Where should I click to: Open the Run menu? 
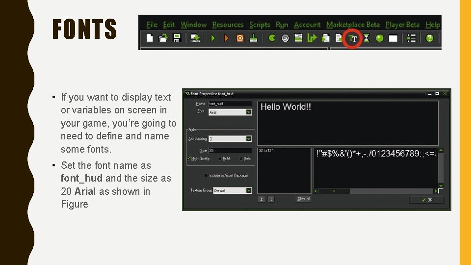(282, 25)
